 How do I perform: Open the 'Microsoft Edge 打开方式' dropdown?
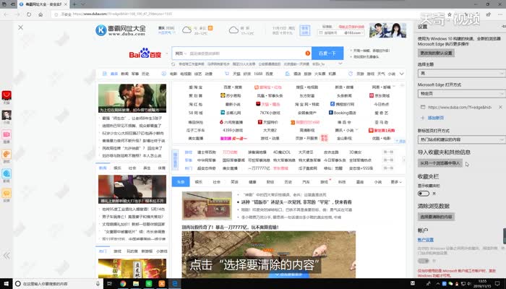[x=461, y=94]
